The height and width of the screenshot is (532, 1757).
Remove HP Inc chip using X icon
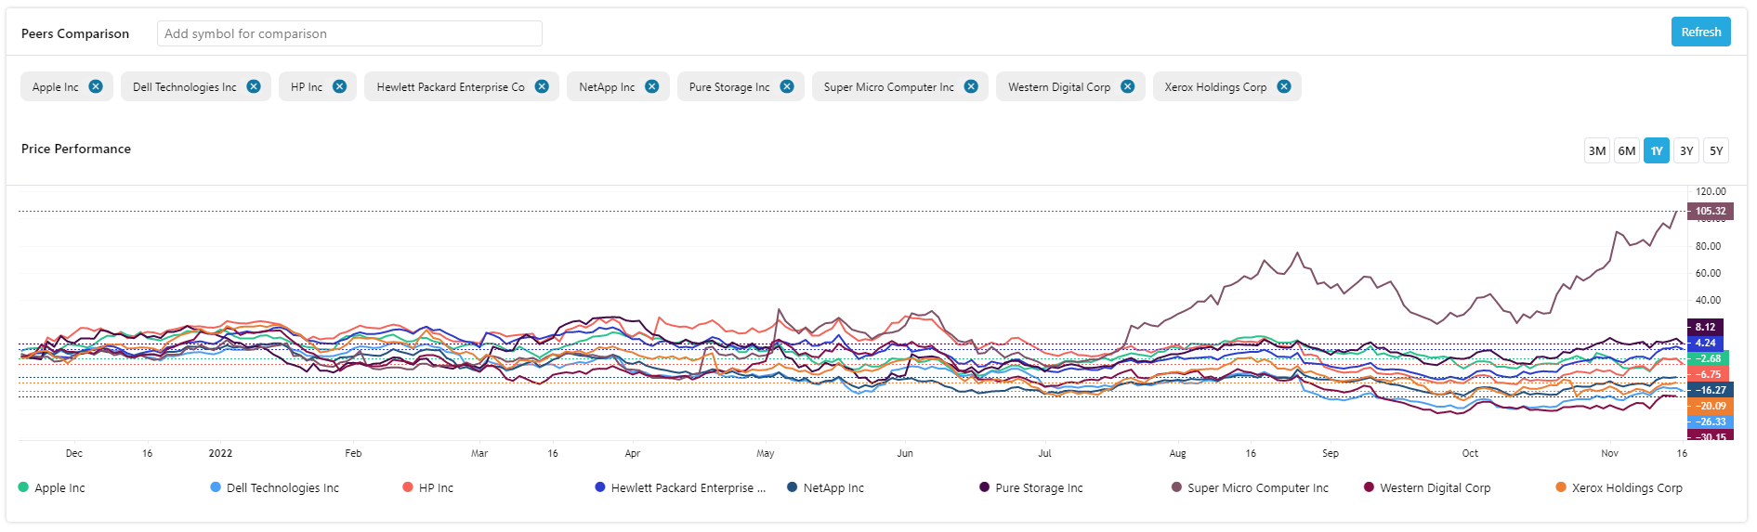[x=339, y=86]
